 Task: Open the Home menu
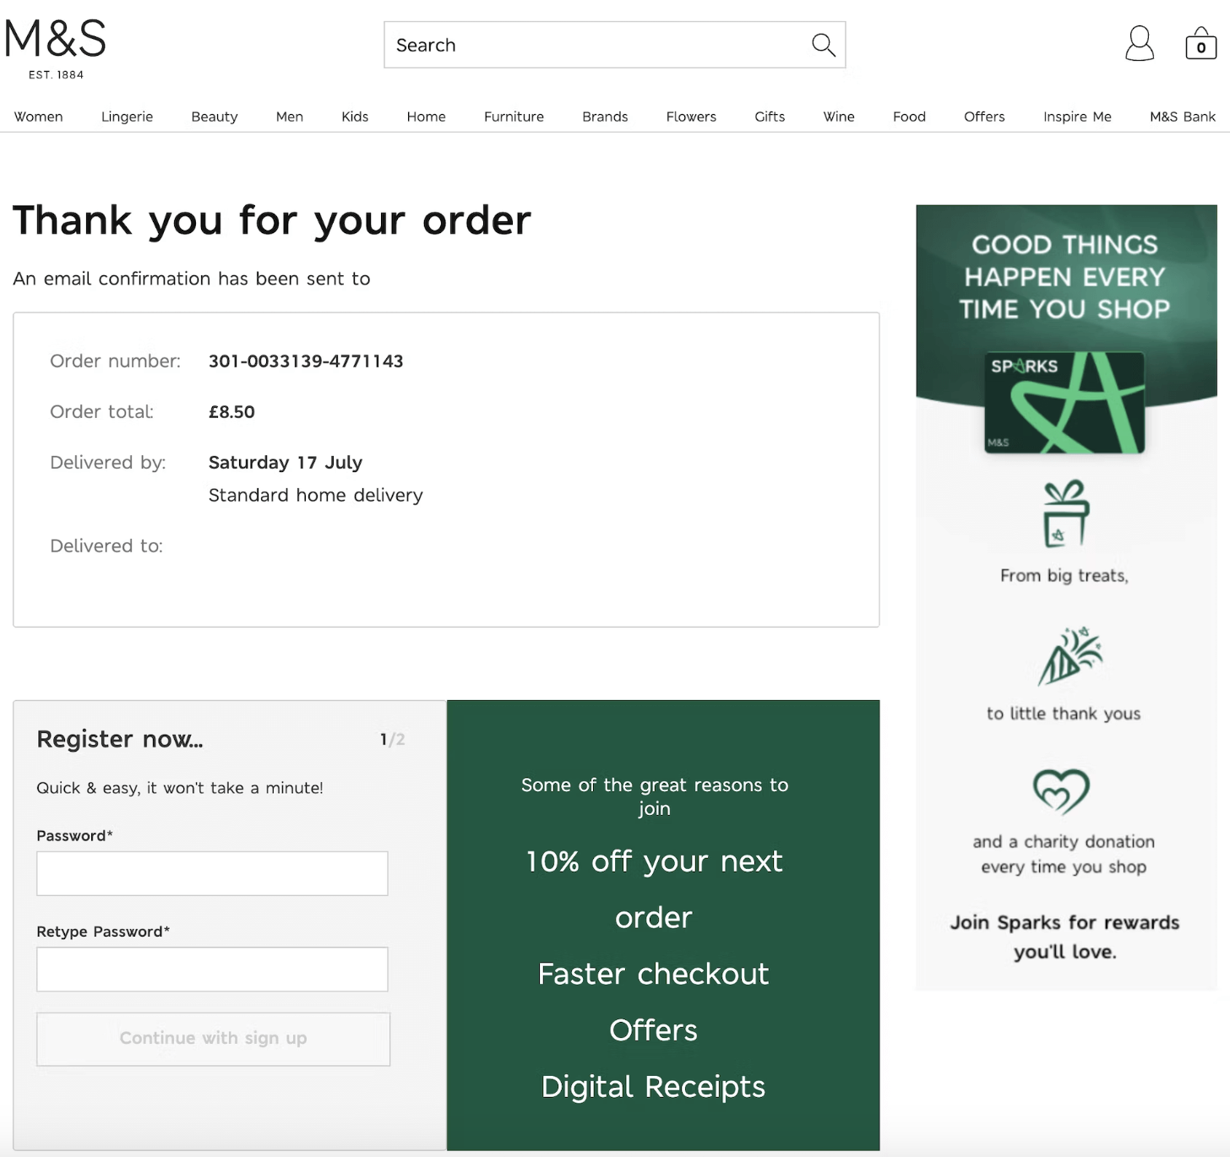426,117
